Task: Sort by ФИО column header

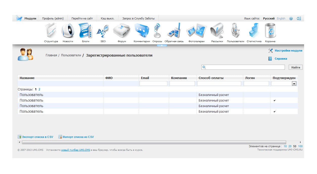Action: point(109,78)
